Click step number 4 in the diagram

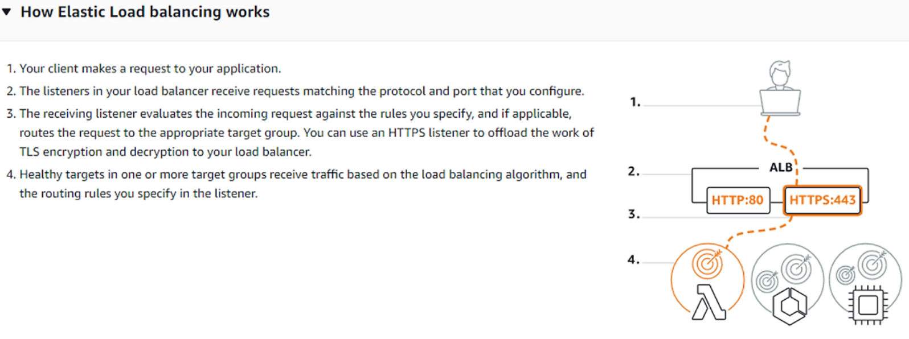[633, 260]
